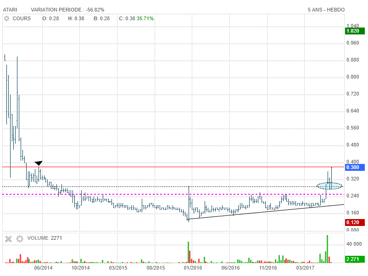Image resolution: width=368 pixels, height=276 pixels.
Task: Open VOLUME indicator settings gear
Action: pos(20,239)
